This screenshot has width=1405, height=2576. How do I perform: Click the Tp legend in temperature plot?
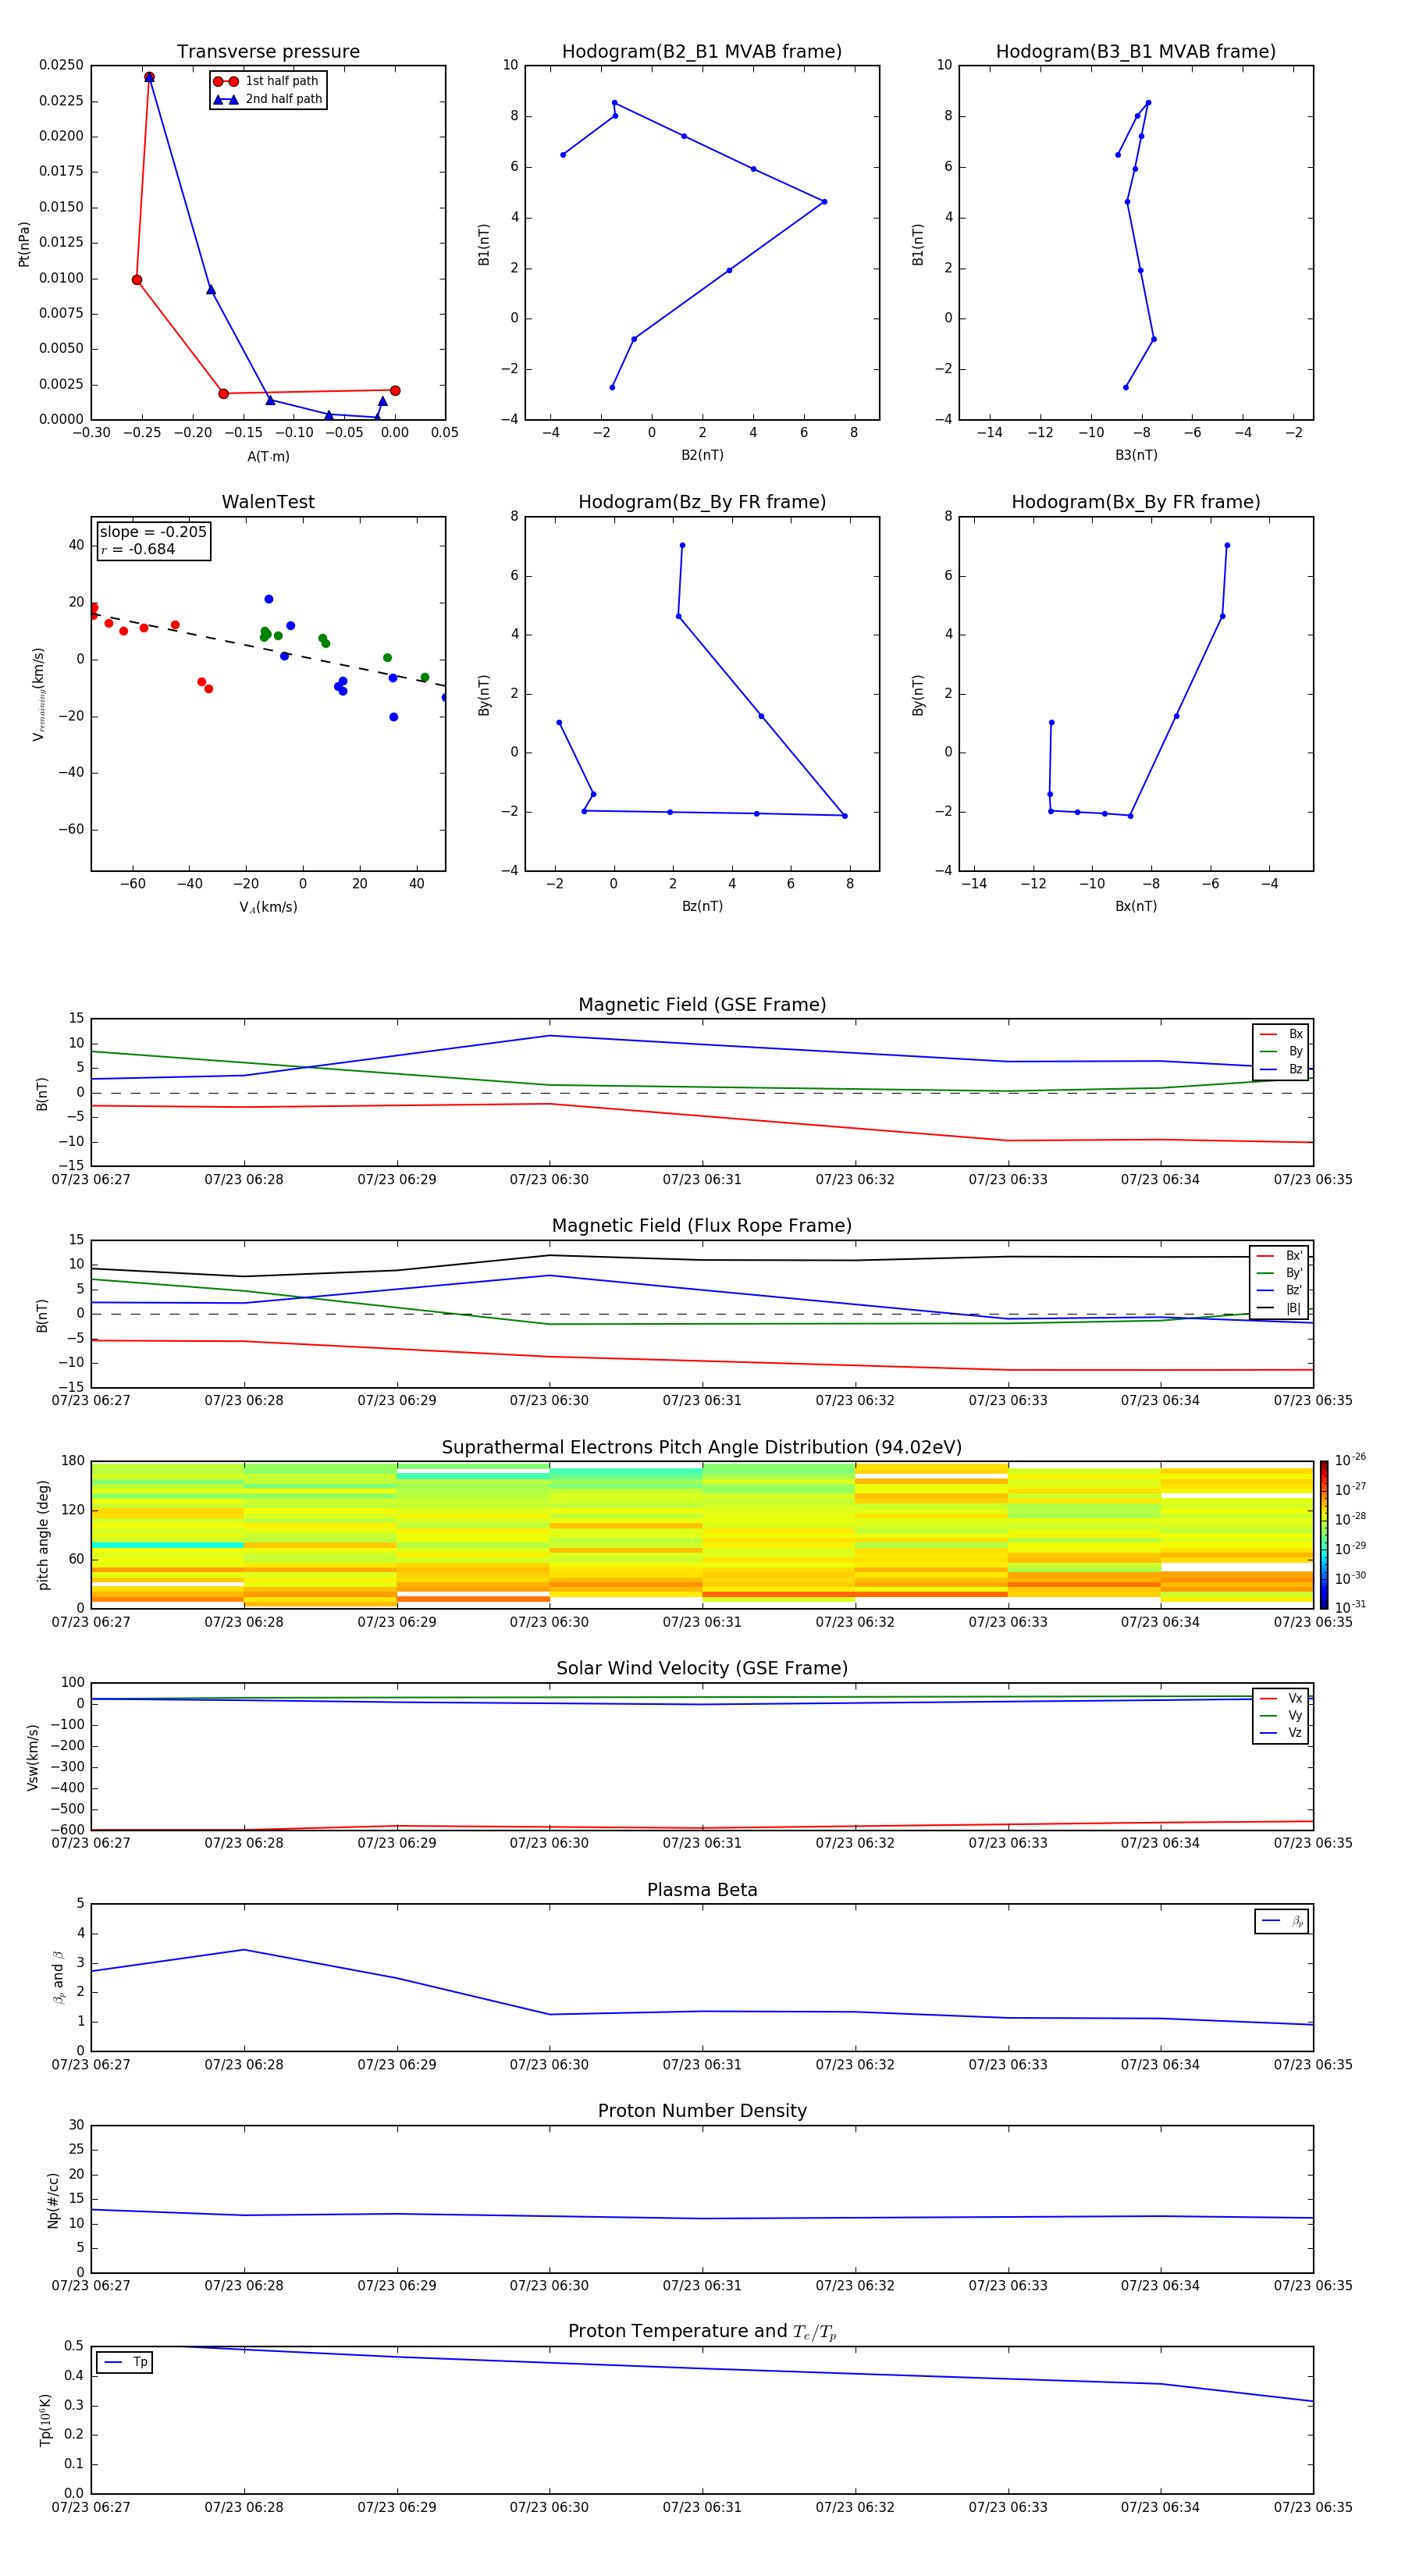click(x=125, y=2362)
